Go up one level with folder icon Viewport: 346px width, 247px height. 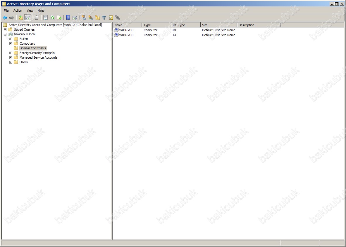20,17
